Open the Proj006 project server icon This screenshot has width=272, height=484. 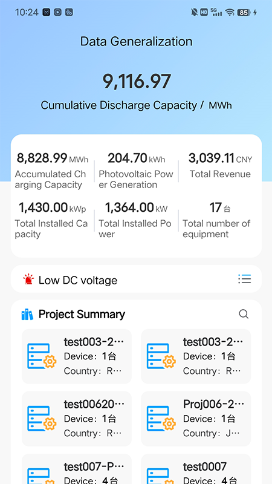click(161, 418)
